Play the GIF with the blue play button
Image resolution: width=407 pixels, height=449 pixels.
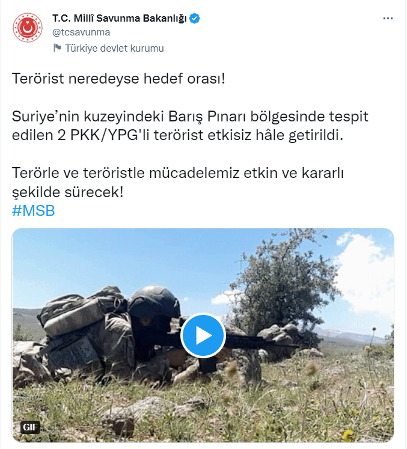coord(203,335)
